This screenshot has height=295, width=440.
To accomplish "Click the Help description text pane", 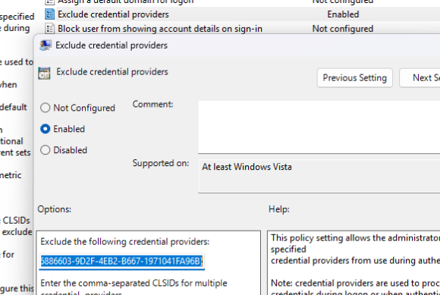I will point(354,263).
